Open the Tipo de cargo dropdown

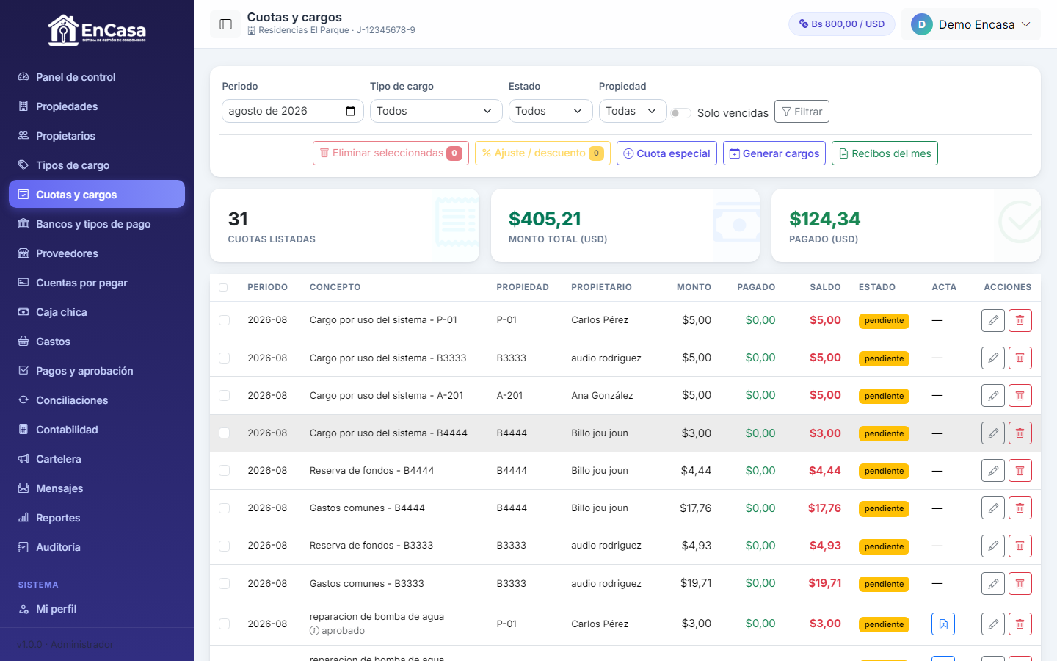click(435, 111)
